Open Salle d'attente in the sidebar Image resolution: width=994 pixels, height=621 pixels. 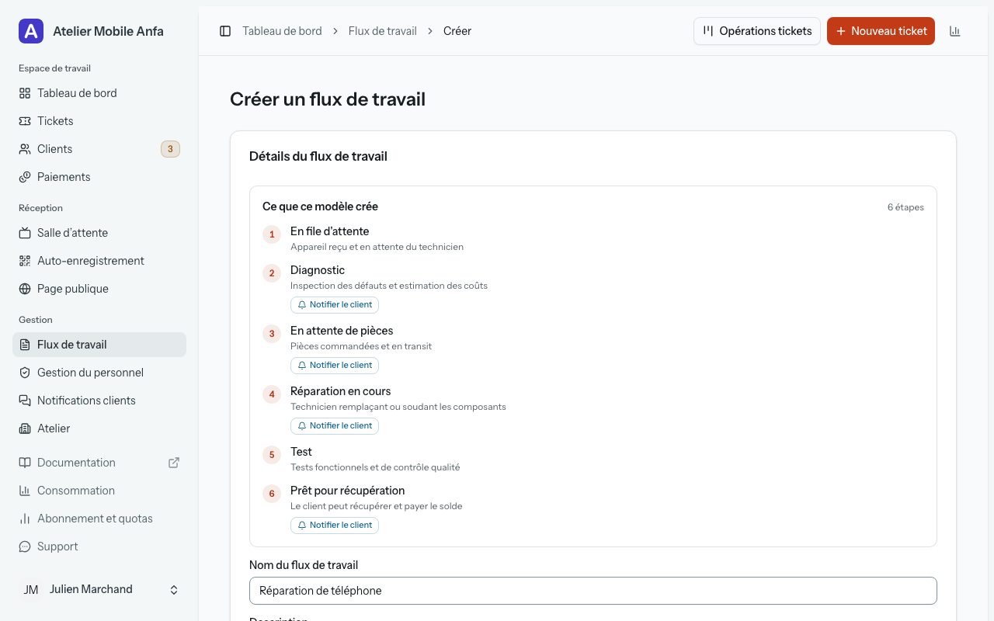tap(99, 233)
